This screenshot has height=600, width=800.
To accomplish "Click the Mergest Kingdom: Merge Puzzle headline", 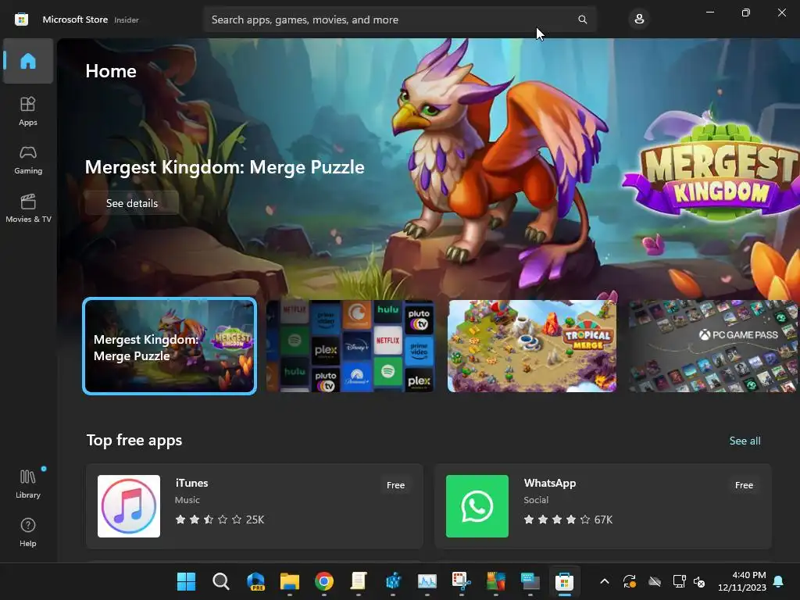I will (x=224, y=167).
